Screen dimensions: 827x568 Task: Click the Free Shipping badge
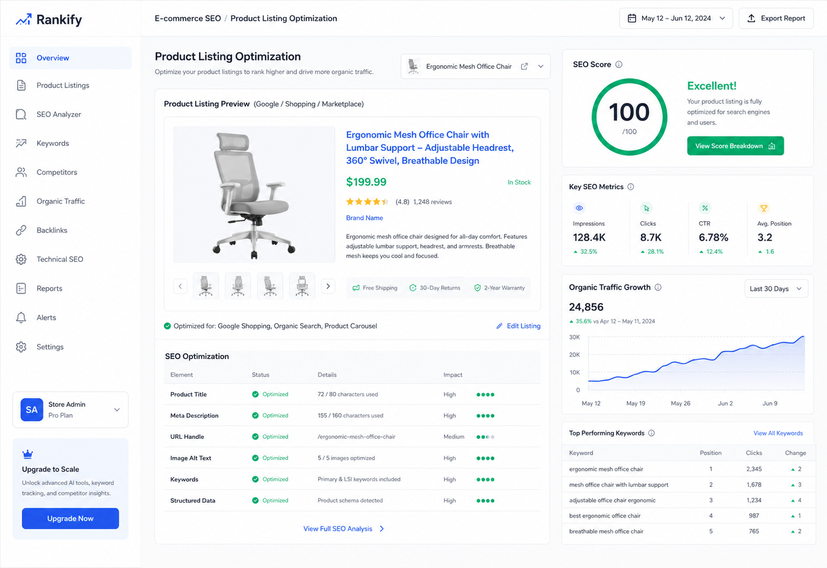[x=375, y=288]
